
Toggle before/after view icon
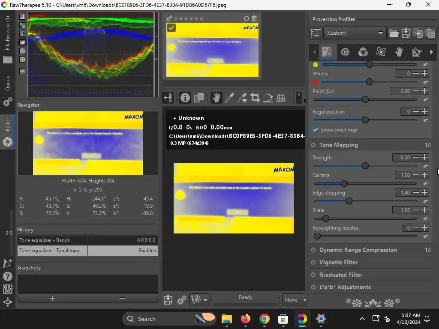199,98
